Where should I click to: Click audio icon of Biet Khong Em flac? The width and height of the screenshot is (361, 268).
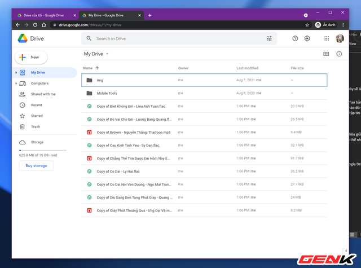coord(89,107)
